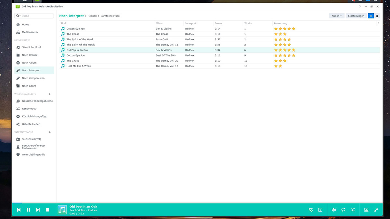
Task: Show lyrics with the T icon
Action: tap(320, 210)
